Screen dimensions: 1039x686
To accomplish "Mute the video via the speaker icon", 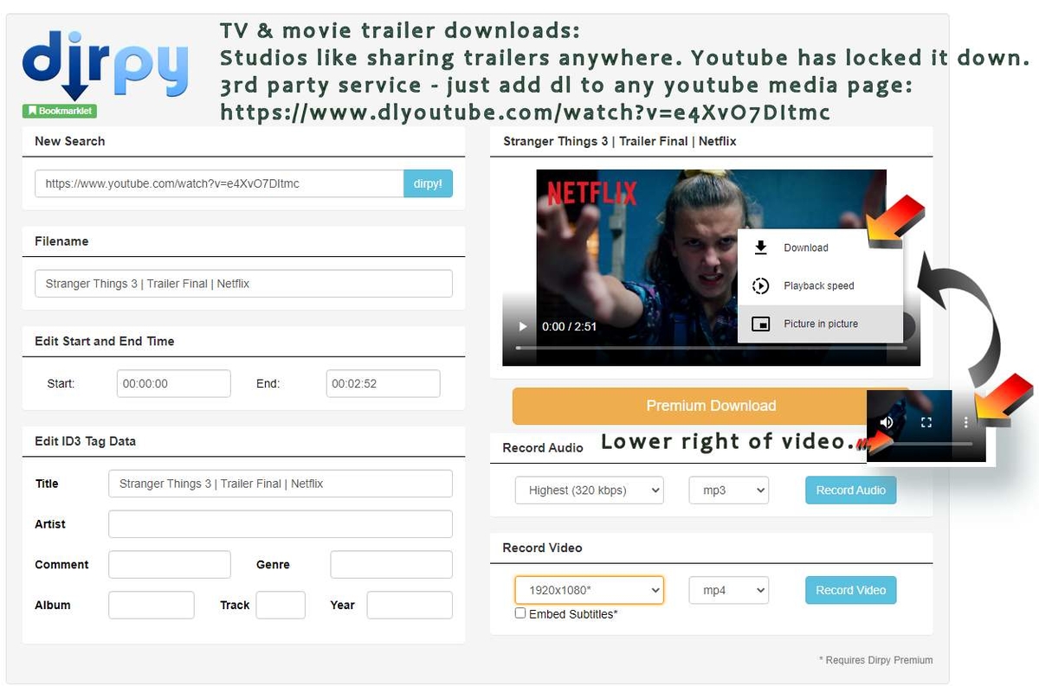I will [x=886, y=422].
